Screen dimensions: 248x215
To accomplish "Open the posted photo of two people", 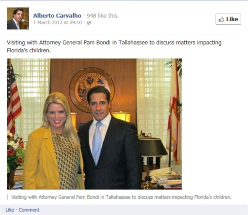I will tap(94, 124).
